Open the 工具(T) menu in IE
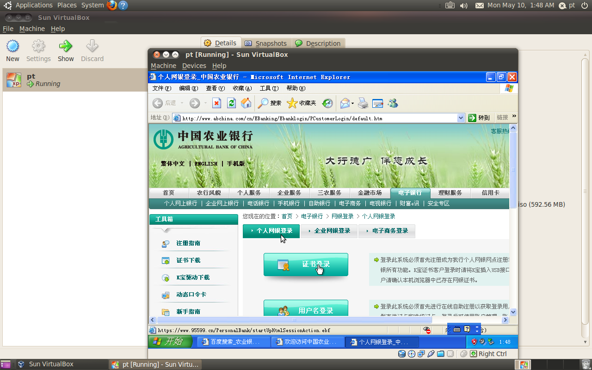Viewport: 592px width, 370px height. click(269, 88)
